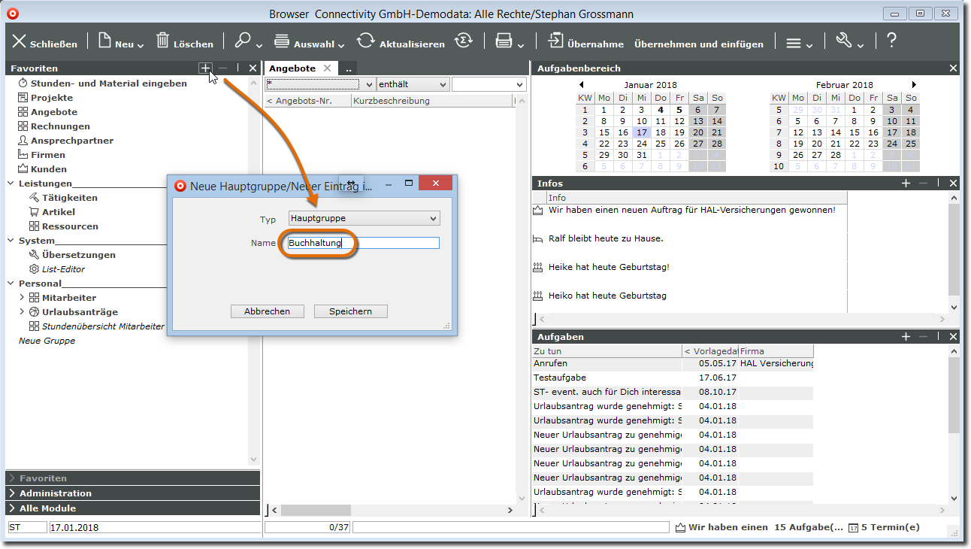Click the printer icon in toolbar

tap(504, 41)
